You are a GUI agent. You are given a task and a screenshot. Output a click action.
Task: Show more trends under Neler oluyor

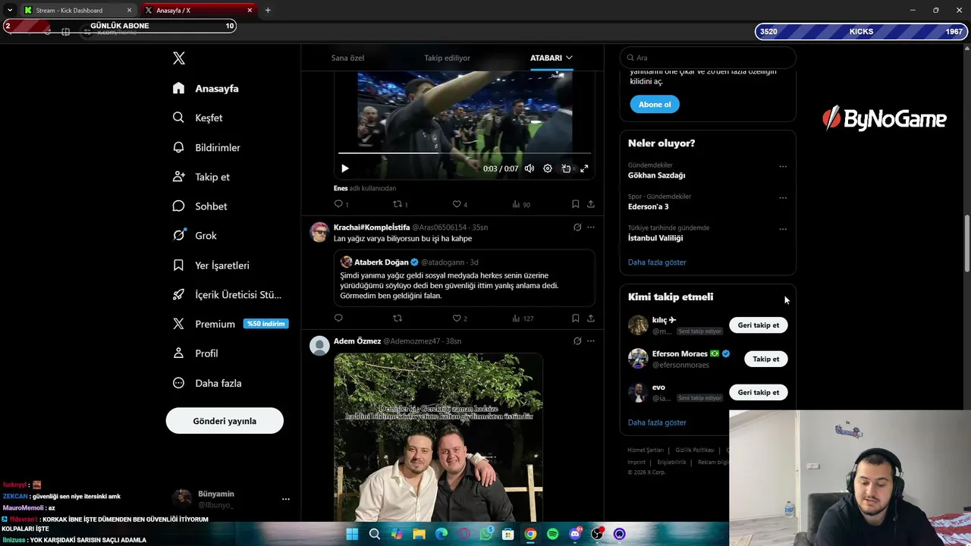[657, 262]
